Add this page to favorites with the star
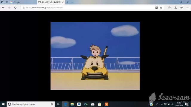The width and height of the screenshot is (191, 107). tap(161, 7)
